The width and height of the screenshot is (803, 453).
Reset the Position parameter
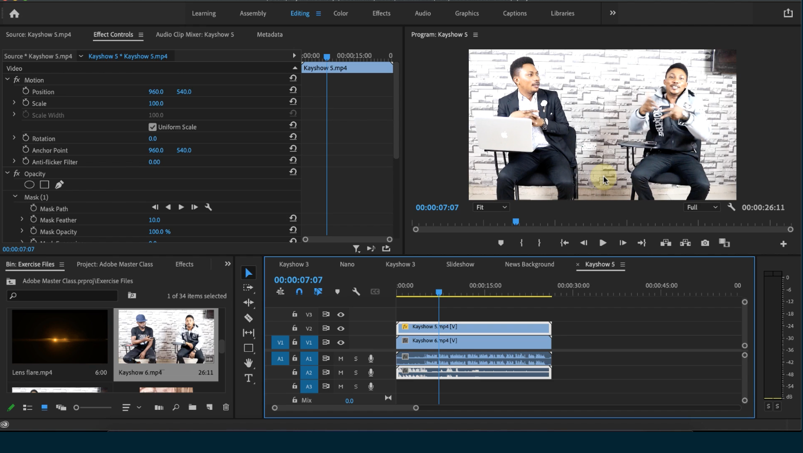293,89
